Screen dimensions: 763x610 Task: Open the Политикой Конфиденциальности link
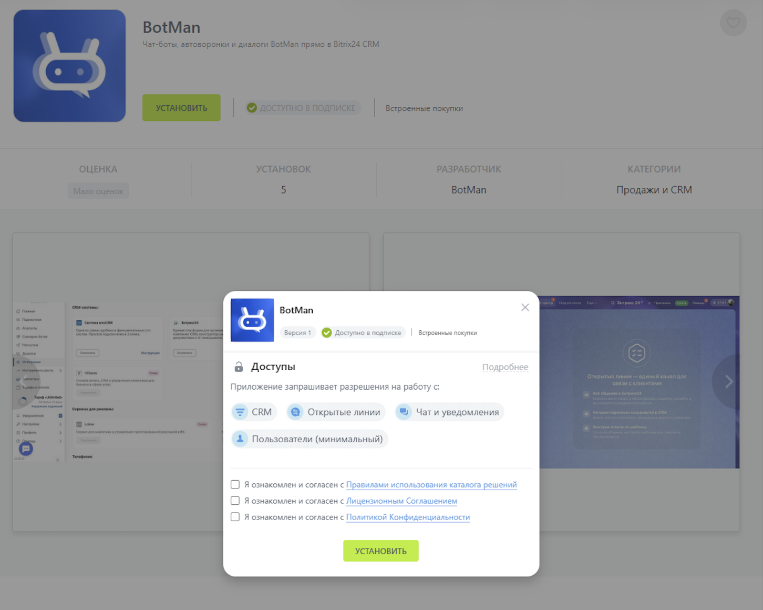click(x=408, y=517)
